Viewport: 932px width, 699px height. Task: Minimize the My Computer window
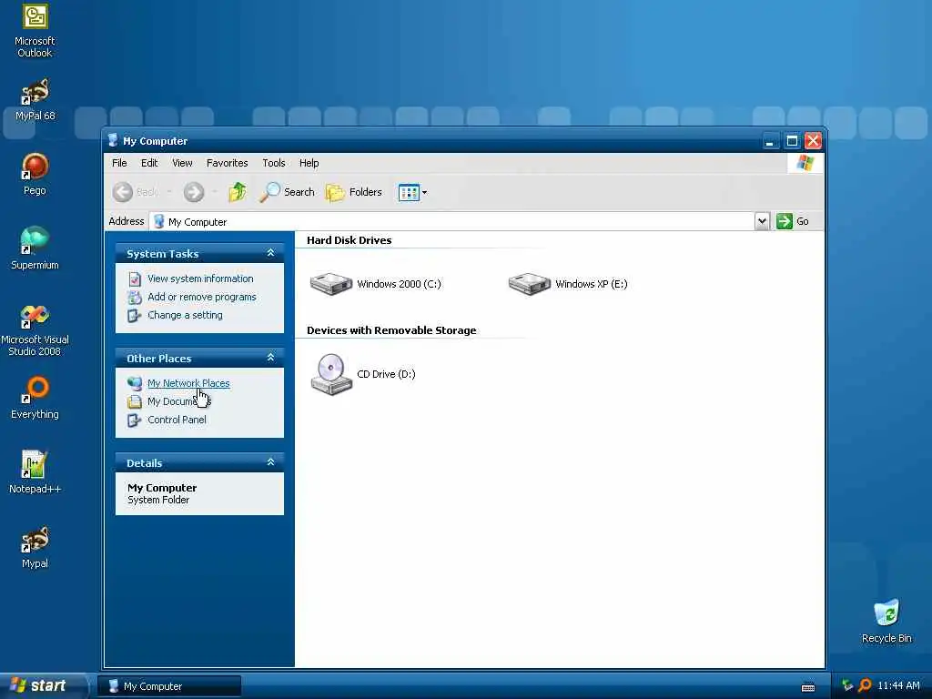tap(770, 141)
